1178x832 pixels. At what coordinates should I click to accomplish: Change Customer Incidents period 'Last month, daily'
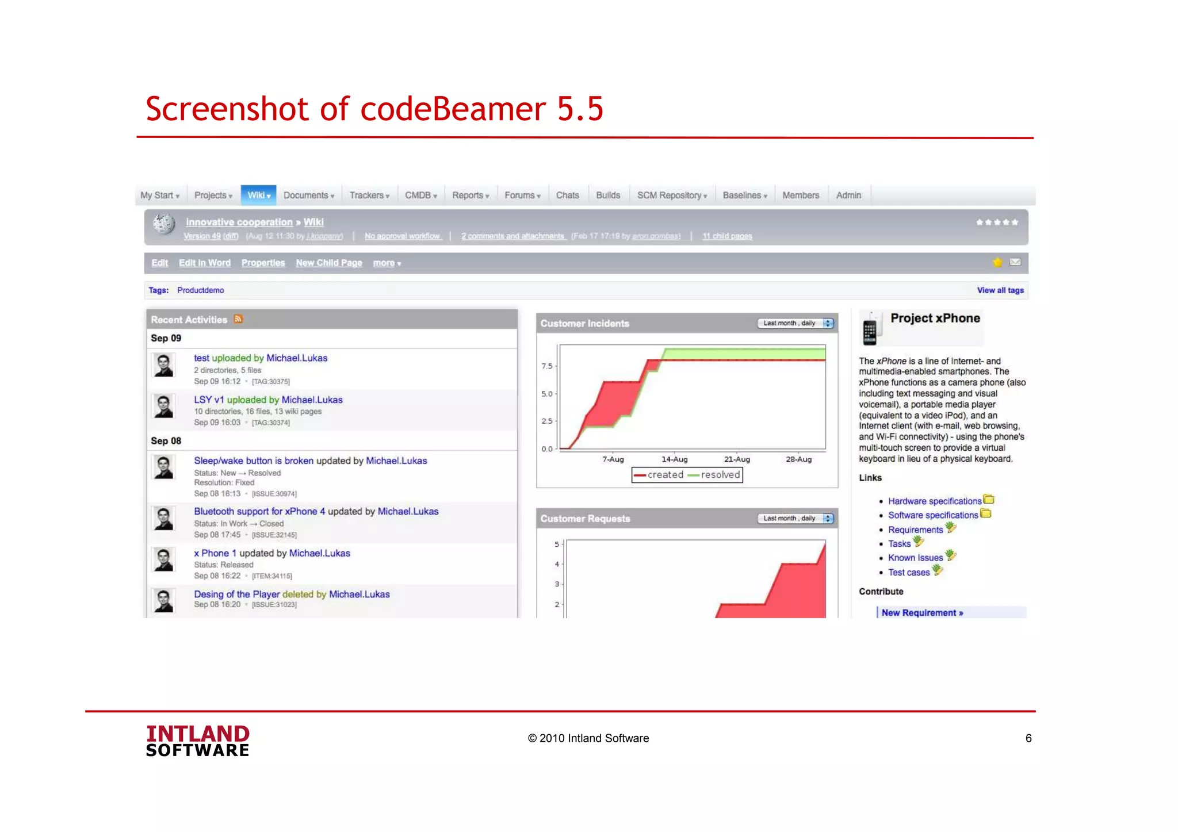(795, 323)
